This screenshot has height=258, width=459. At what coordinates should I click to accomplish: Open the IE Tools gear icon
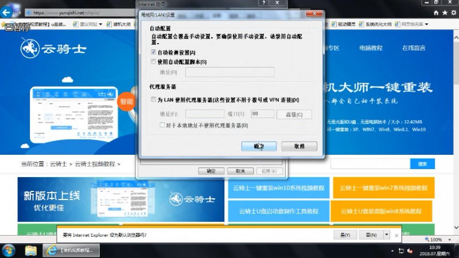453,13
